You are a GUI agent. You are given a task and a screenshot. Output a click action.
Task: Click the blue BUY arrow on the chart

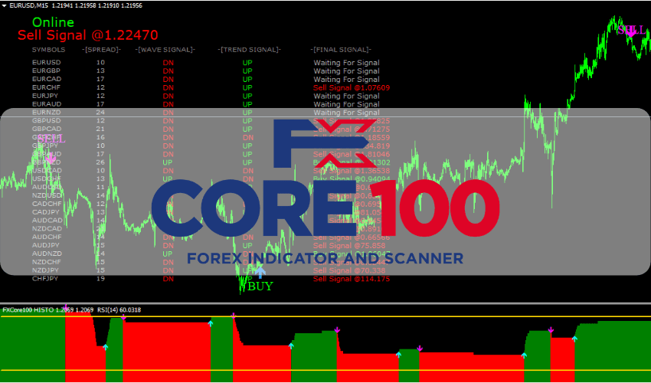[260, 273]
